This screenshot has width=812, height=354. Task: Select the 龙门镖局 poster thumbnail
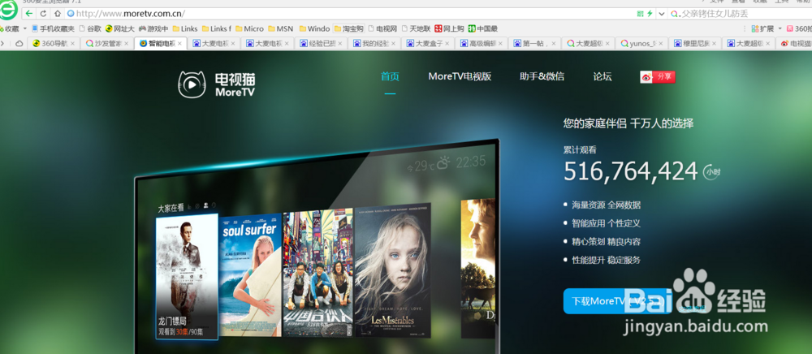pyautogui.click(x=187, y=277)
